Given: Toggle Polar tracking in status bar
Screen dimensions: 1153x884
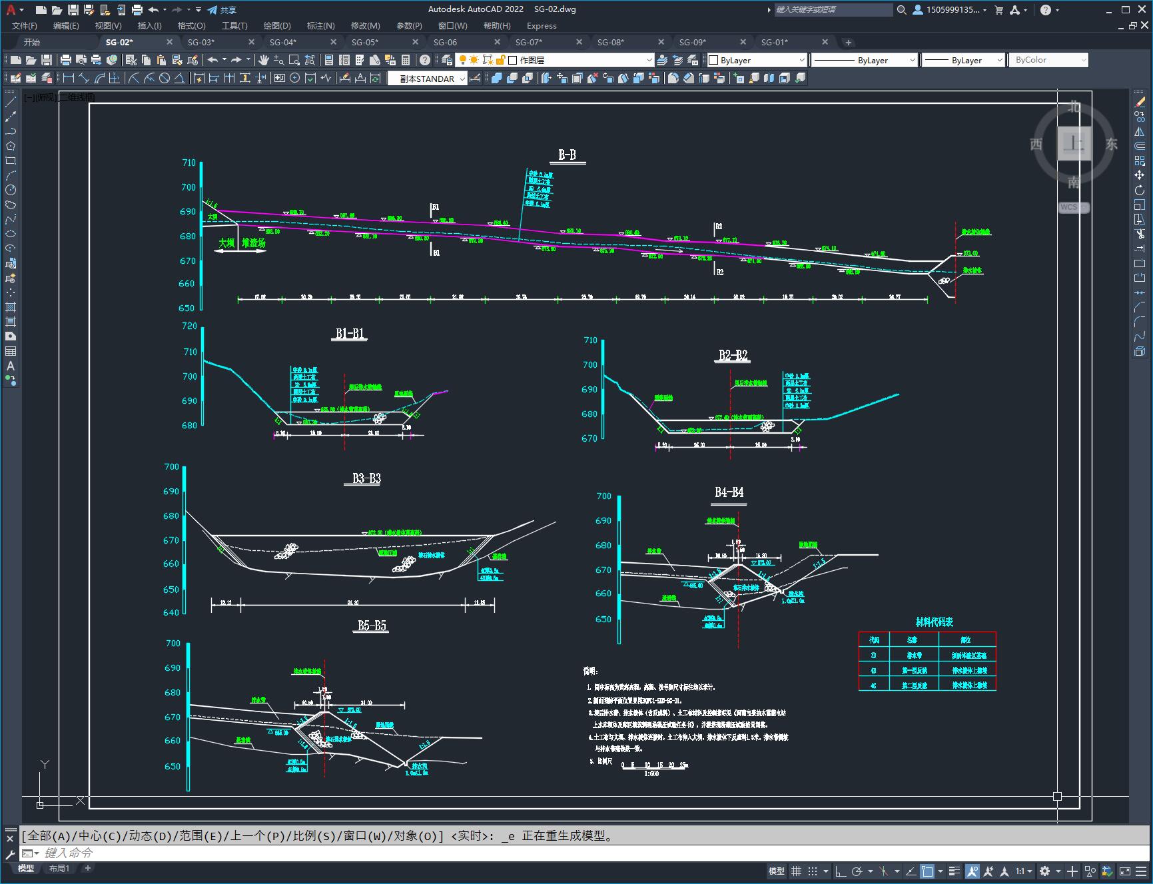Looking at the screenshot, I should point(857,871).
